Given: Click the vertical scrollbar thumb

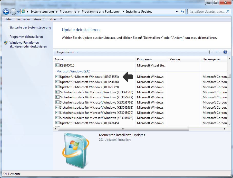Looking at the screenshot, I should point(229,76).
